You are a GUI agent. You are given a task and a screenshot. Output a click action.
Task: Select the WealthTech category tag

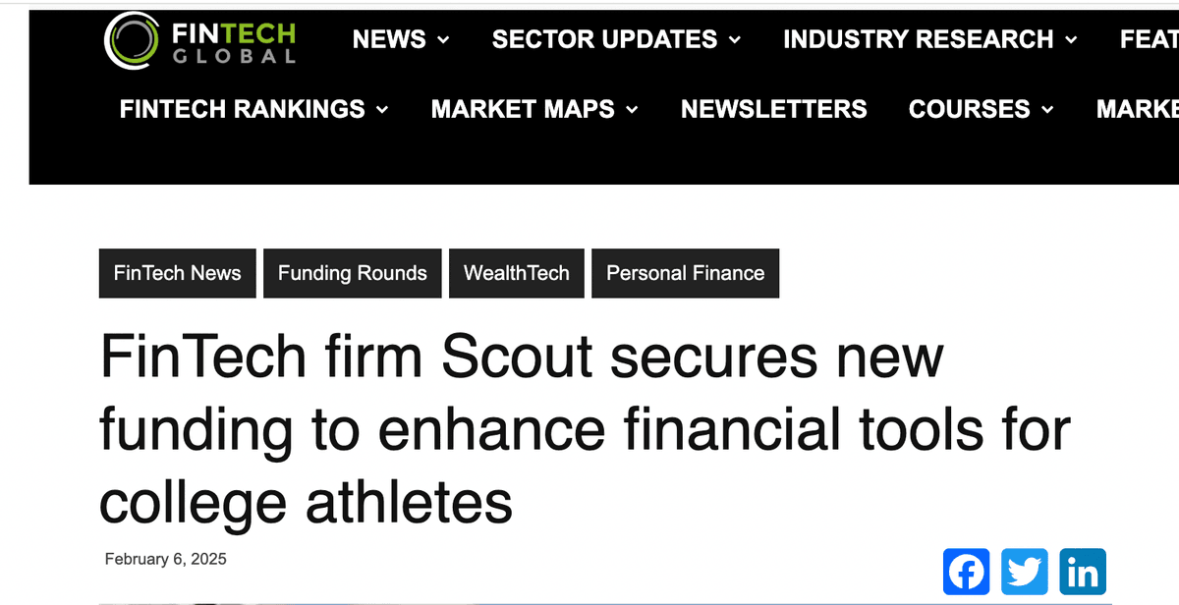pos(516,273)
